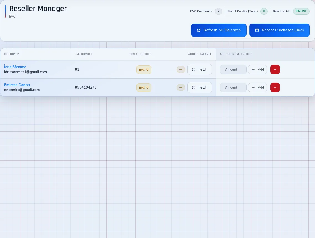Click the ADD / REMOVE CREDITS column header

[236, 54]
